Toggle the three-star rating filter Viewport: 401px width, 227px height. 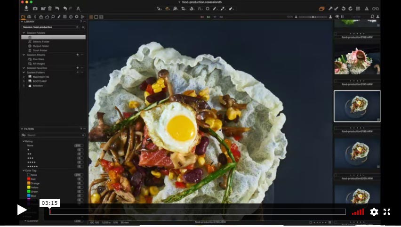pos(80,158)
